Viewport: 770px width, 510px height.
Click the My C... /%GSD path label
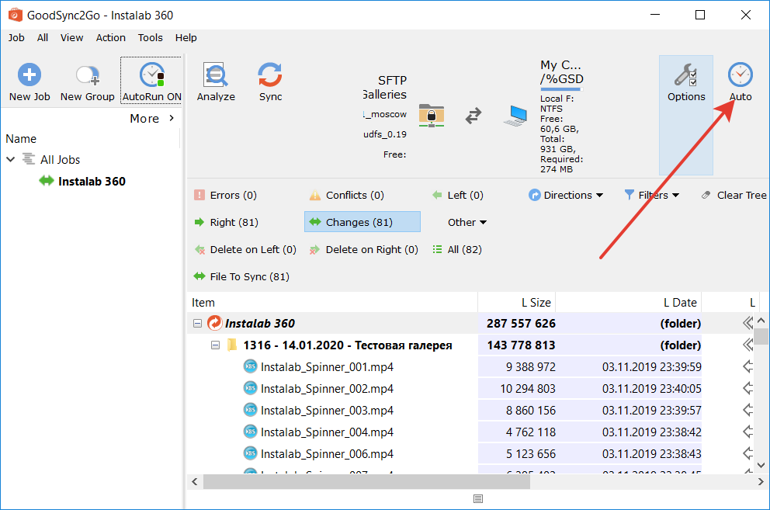click(561, 72)
